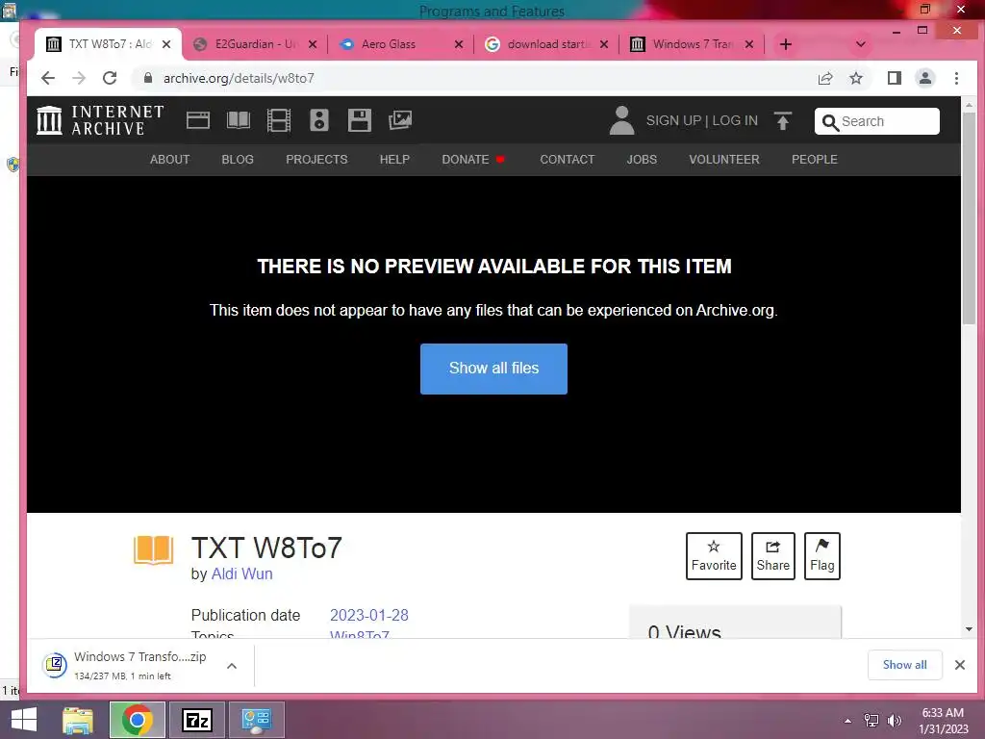
Task: Click the address bar URL
Action: [239, 78]
